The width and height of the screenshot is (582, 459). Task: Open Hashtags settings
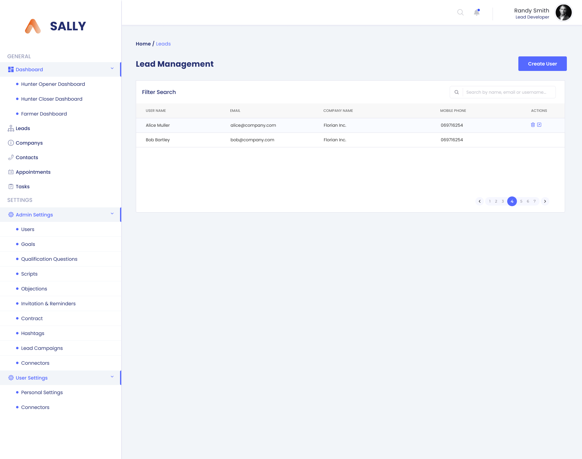click(33, 333)
